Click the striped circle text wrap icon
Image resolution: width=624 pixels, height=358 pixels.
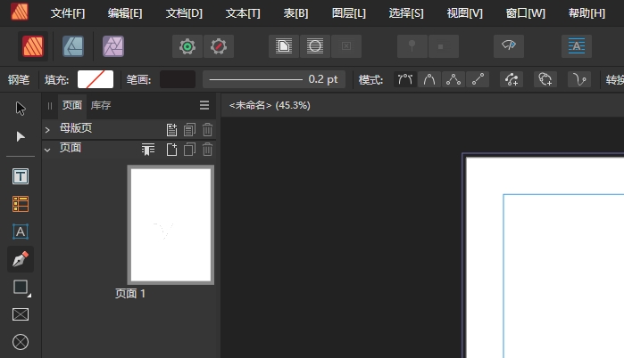pyautogui.click(x=315, y=46)
